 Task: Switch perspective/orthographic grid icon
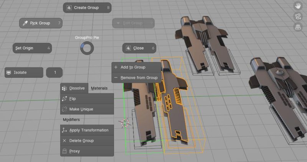coord(297,27)
